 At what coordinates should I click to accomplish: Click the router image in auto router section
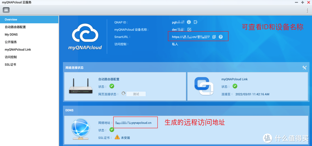point(81,86)
